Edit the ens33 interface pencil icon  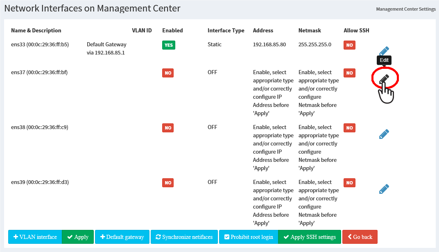(x=384, y=51)
